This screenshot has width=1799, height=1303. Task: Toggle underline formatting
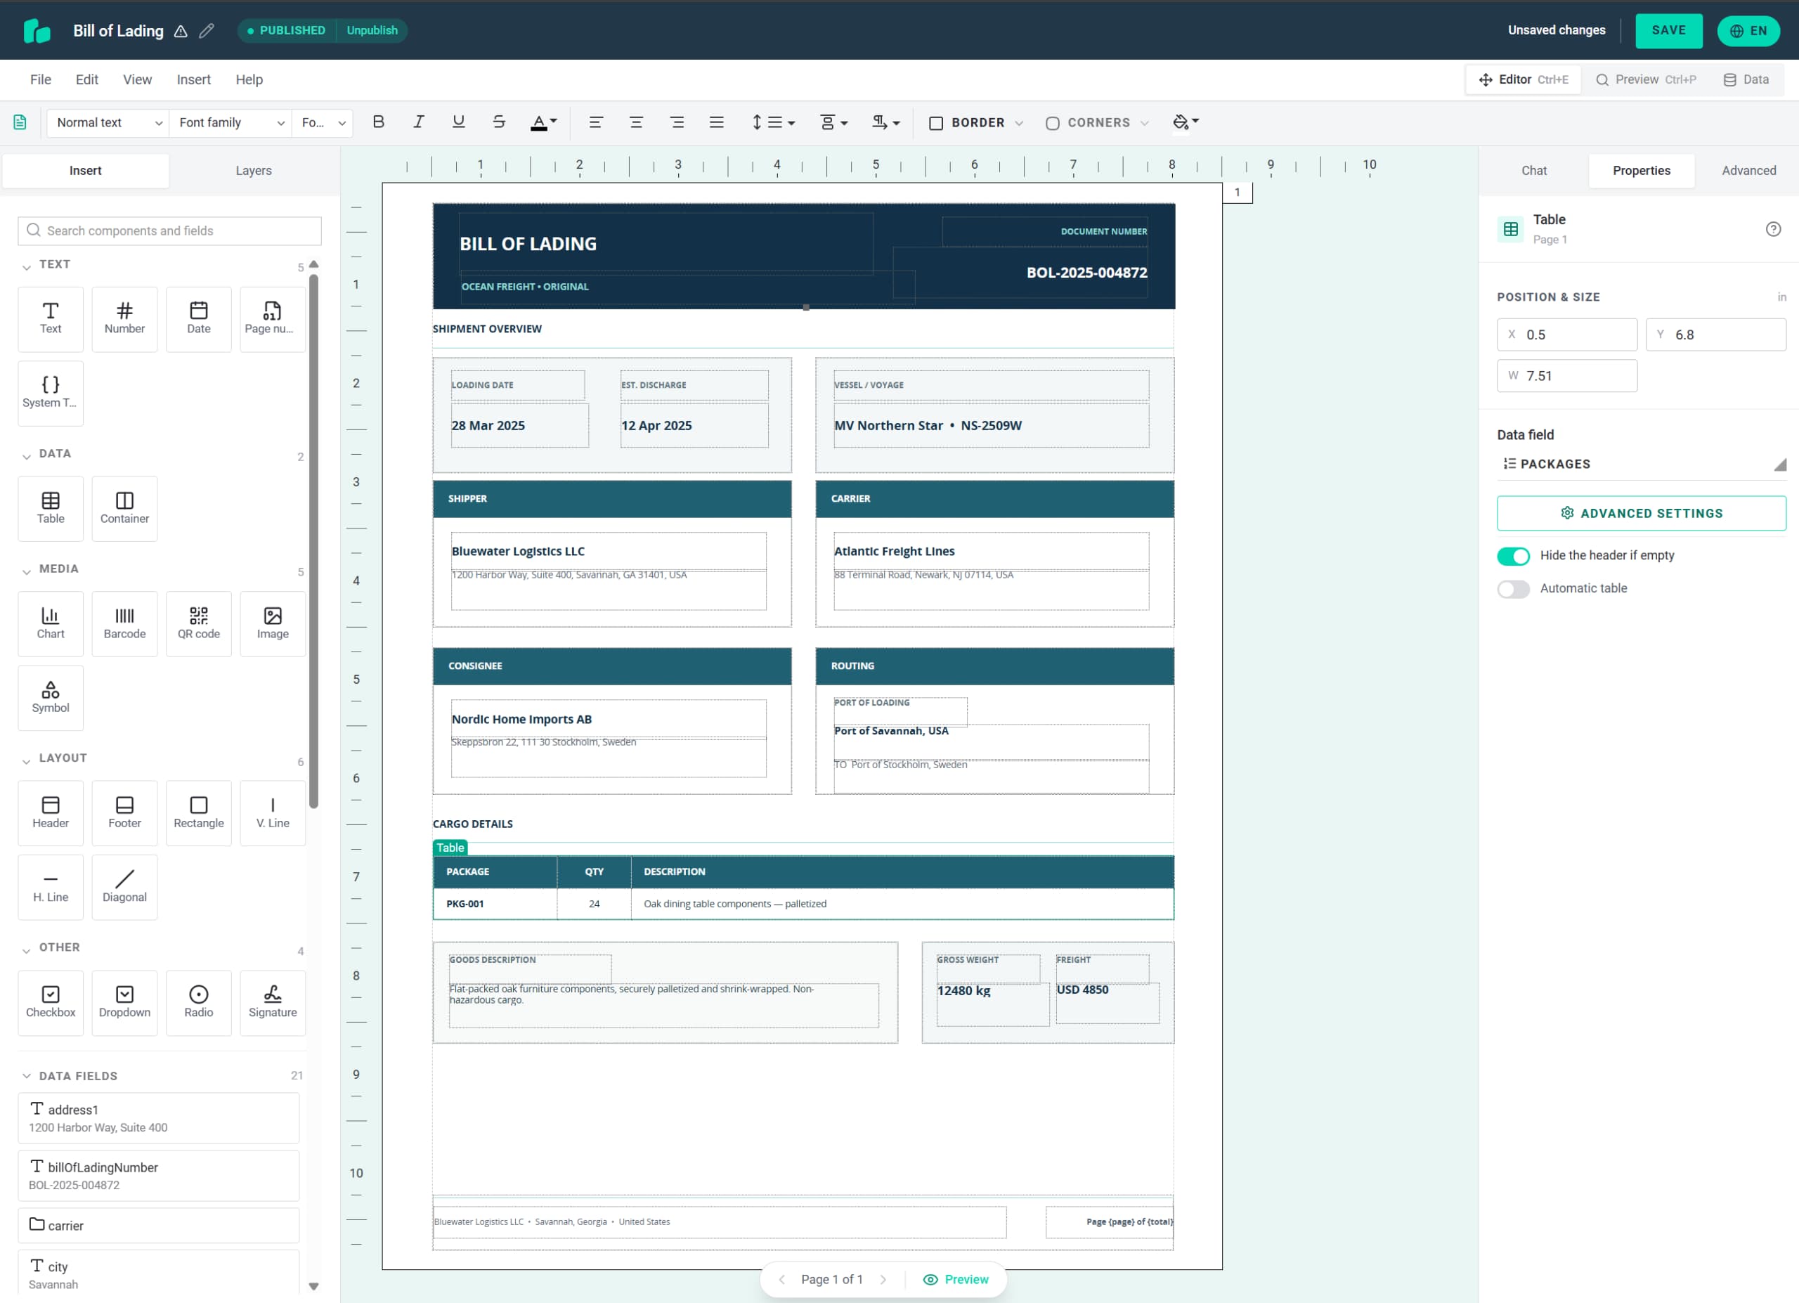coord(458,122)
